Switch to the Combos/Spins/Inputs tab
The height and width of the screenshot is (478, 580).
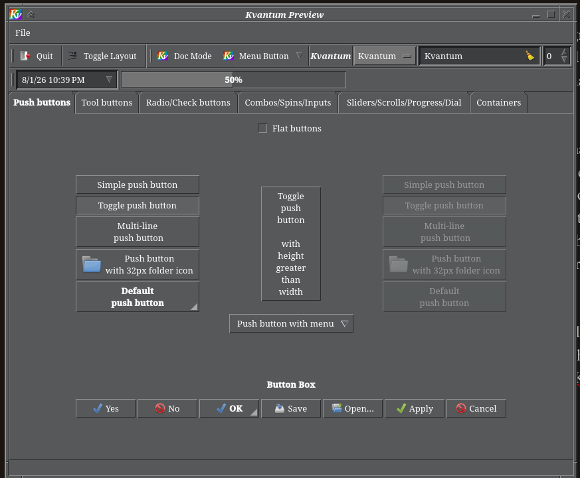288,102
